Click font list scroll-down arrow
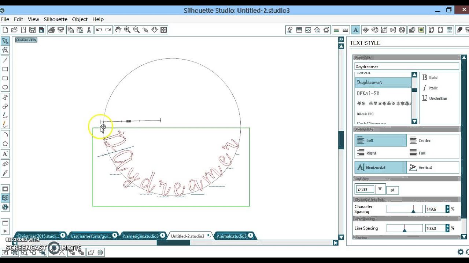The height and width of the screenshot is (263, 469). point(414,121)
